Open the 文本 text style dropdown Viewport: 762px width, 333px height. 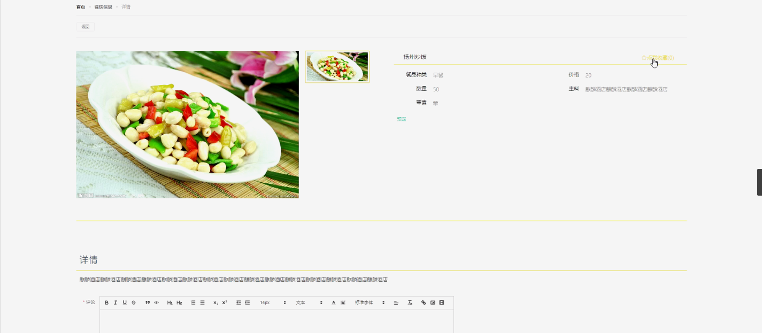click(x=309, y=303)
